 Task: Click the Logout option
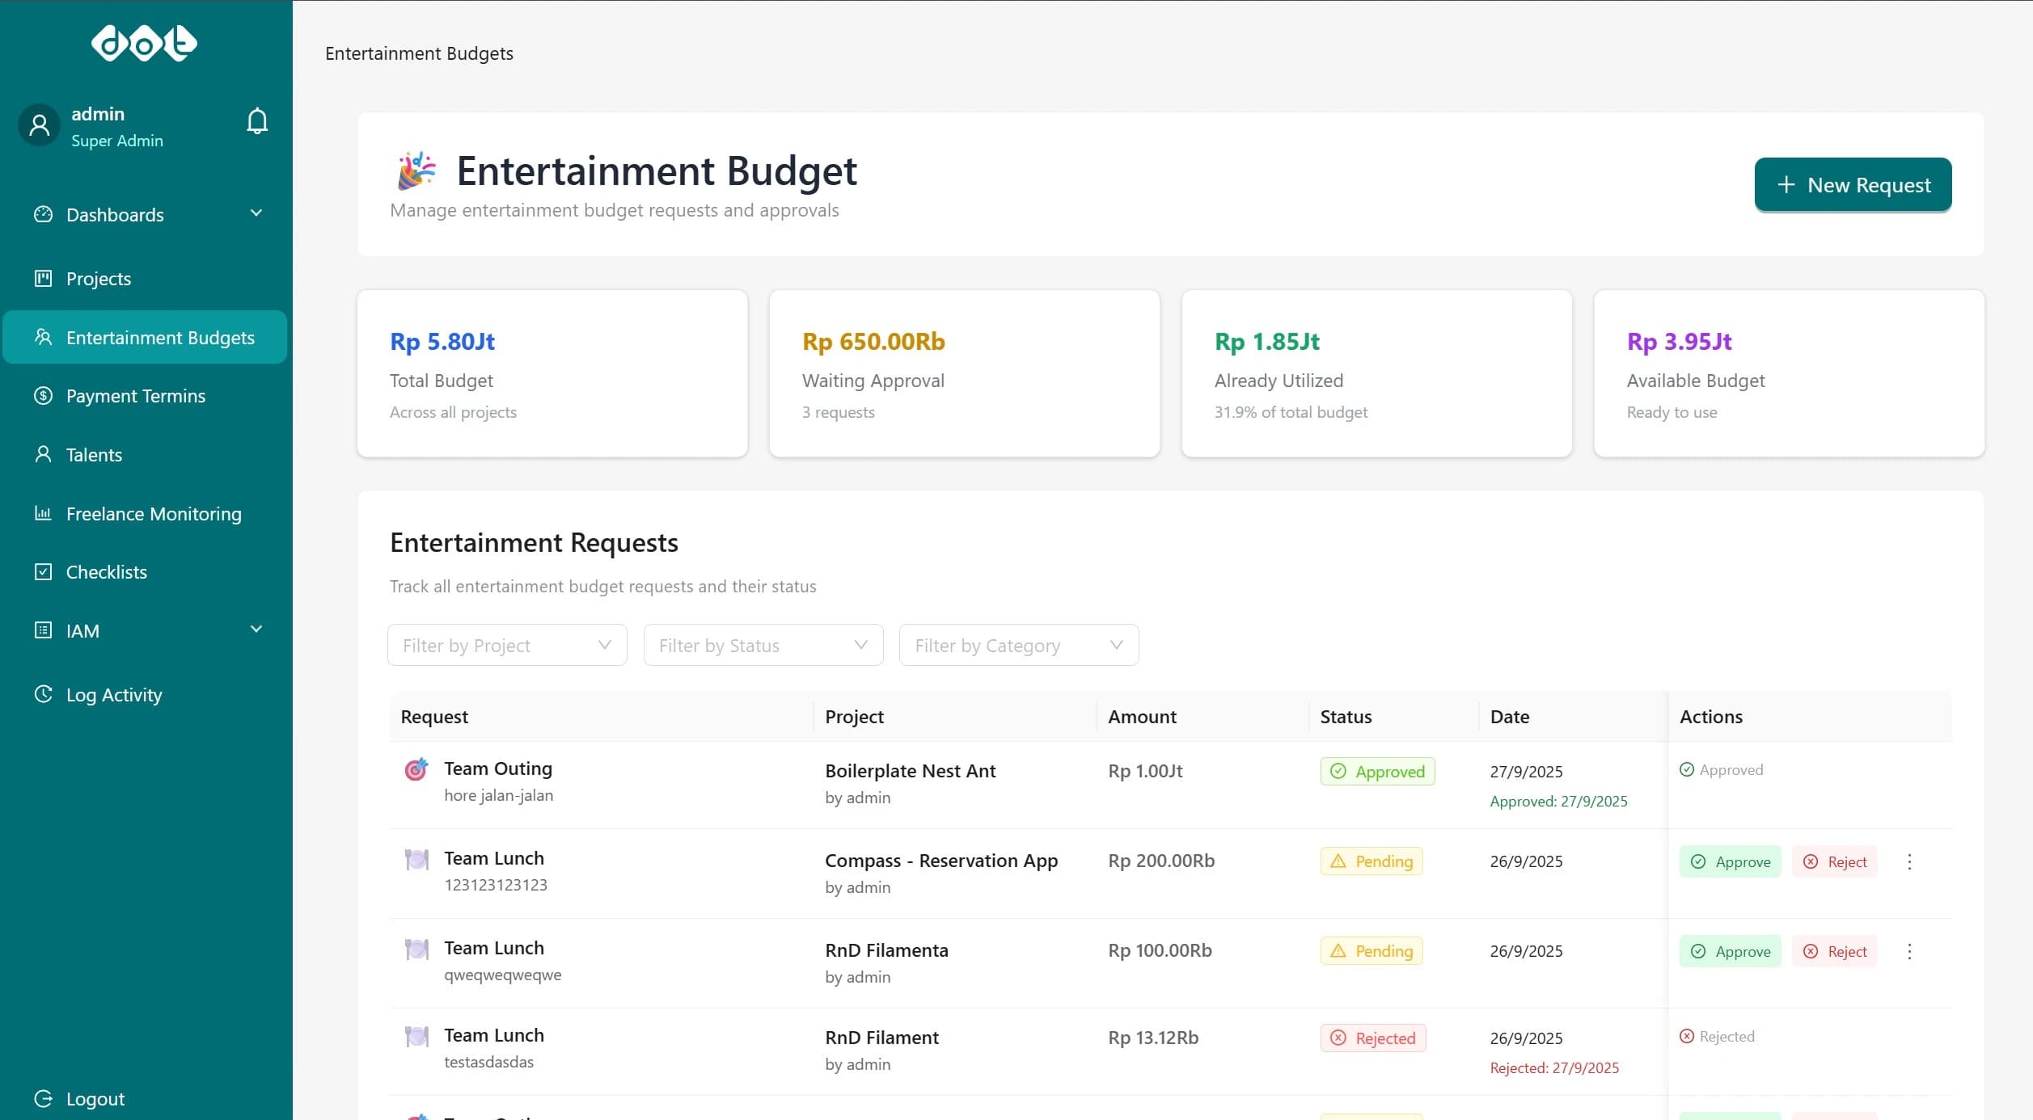coord(95,1098)
